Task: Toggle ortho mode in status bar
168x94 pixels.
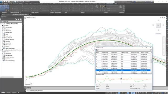Action: [117, 93]
